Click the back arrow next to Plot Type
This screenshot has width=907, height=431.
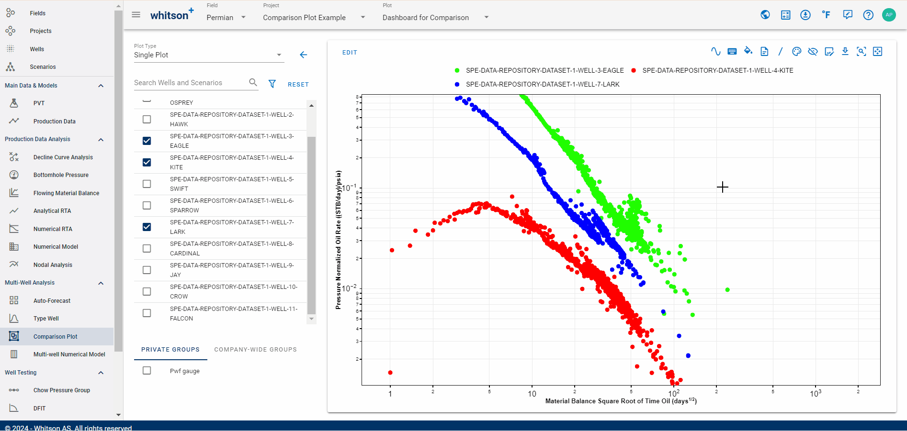(303, 55)
